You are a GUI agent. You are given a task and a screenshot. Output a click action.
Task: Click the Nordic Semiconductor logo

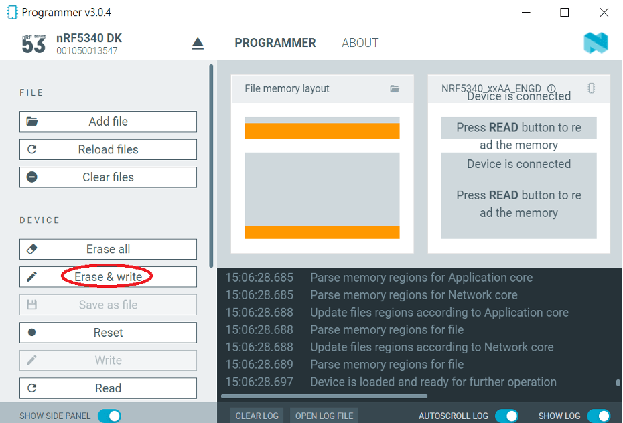(x=595, y=43)
